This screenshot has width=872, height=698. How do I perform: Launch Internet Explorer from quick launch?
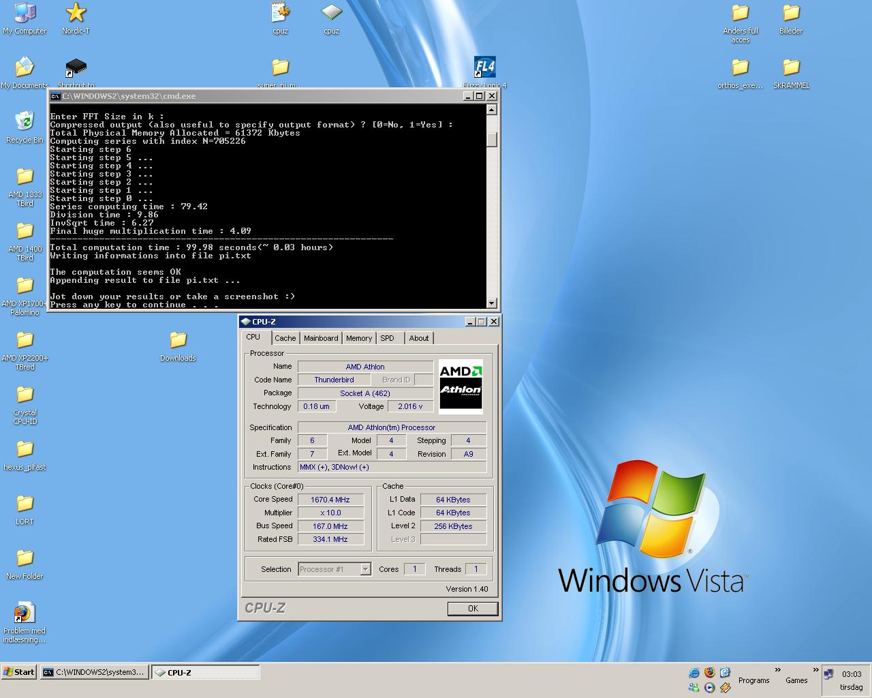(x=694, y=673)
